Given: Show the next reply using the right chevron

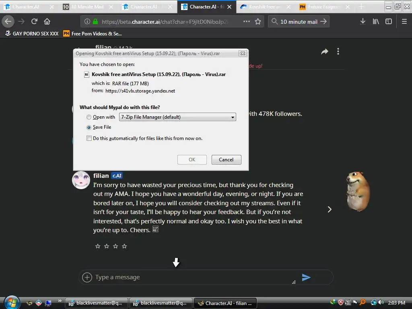Looking at the screenshot, I should click(x=330, y=209).
